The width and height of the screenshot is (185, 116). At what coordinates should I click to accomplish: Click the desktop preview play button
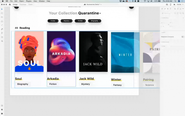pyautogui.click(x=174, y=5)
